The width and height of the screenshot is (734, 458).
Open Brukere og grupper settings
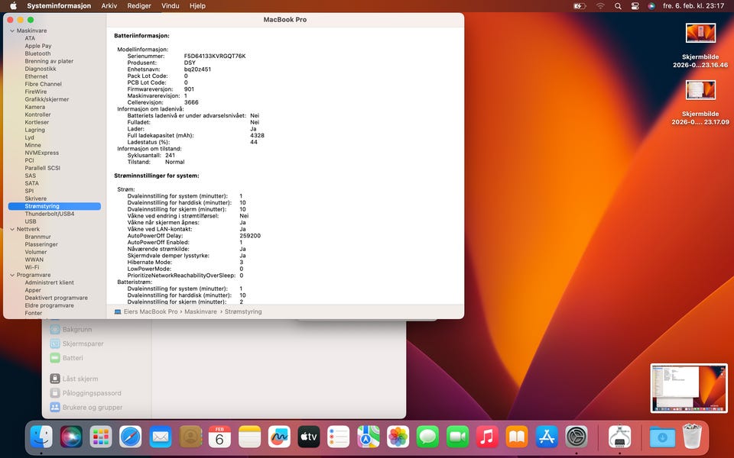pos(92,408)
